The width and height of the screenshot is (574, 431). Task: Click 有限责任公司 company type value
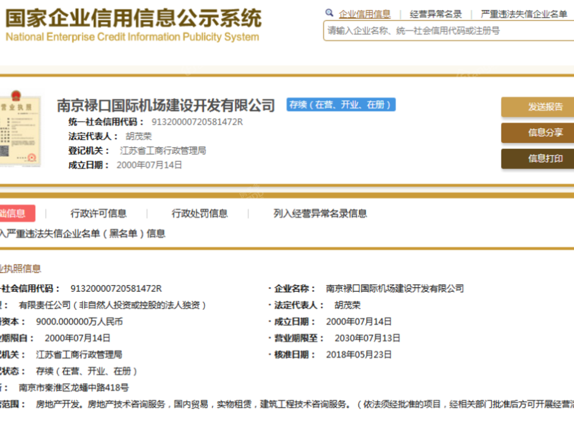click(112, 305)
